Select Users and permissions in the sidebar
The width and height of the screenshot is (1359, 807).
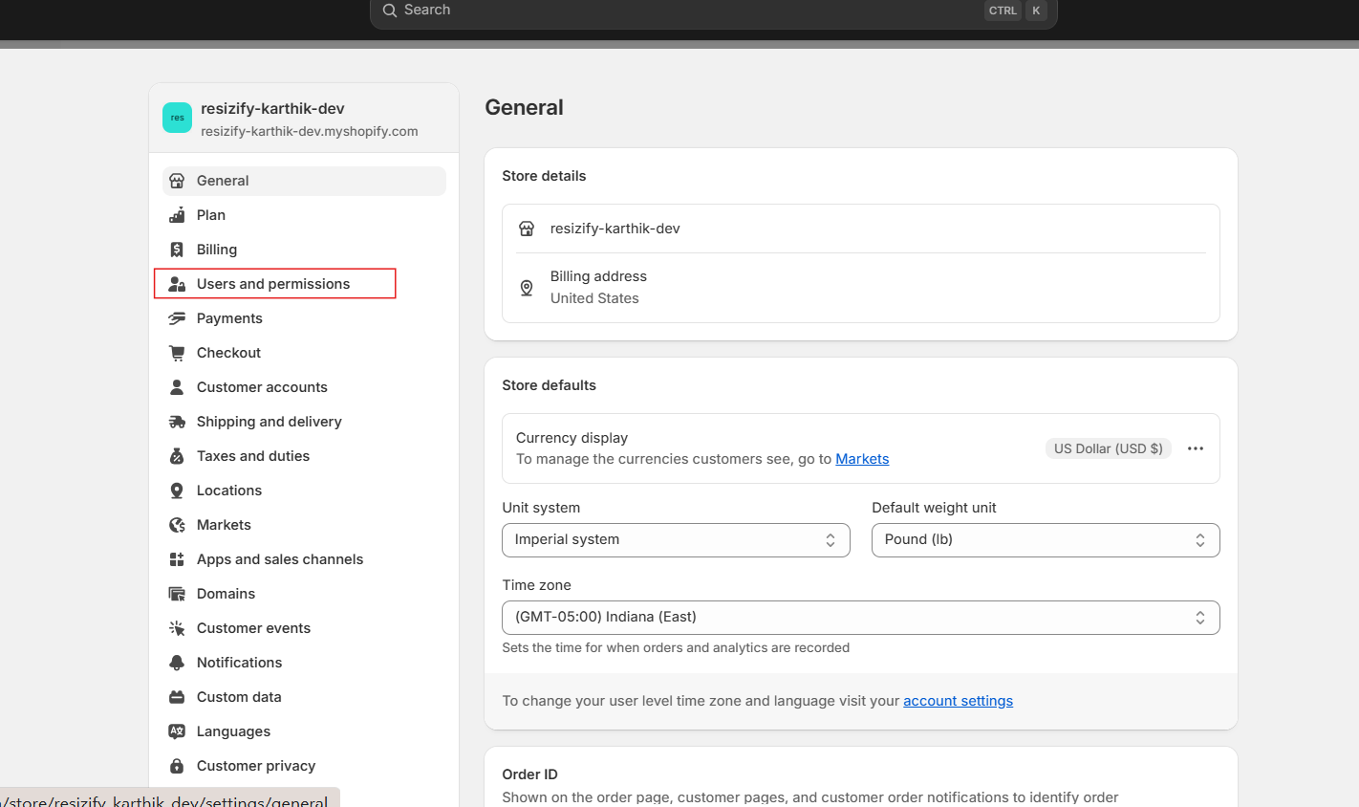pyautogui.click(x=272, y=283)
